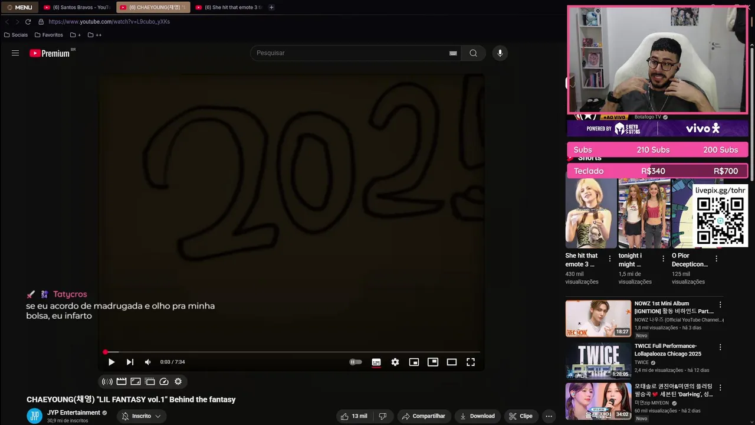
Task: Click the video title CHAEYOUNG LIL FANTASY
Action: 131,400
